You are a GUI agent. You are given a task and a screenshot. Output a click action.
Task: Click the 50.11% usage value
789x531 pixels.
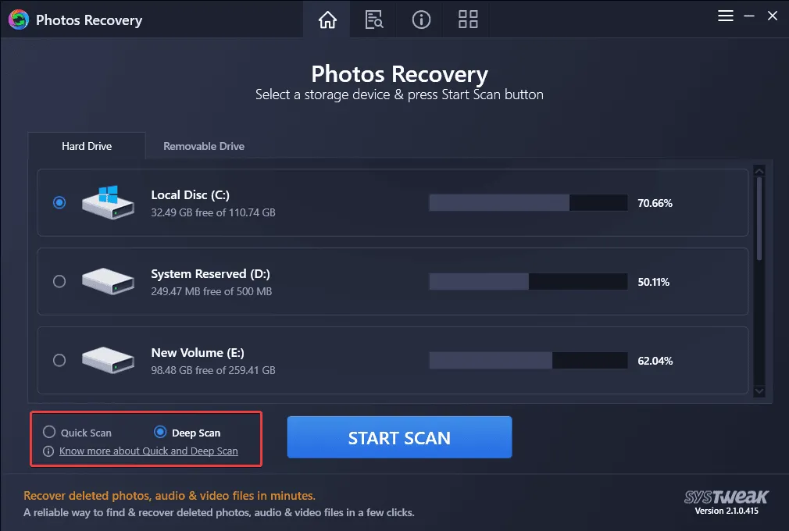[x=654, y=282]
